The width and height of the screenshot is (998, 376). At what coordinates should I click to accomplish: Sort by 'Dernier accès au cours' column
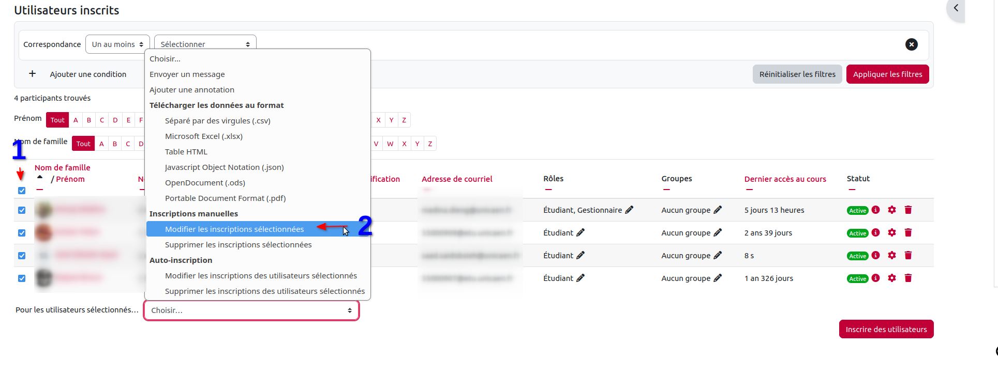[x=785, y=179]
